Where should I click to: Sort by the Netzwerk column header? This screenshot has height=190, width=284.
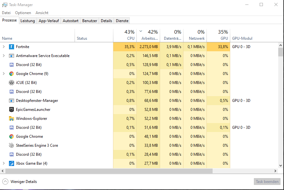point(195,36)
